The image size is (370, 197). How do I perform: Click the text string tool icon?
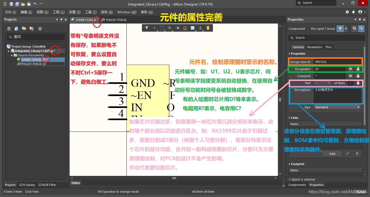(200, 28)
